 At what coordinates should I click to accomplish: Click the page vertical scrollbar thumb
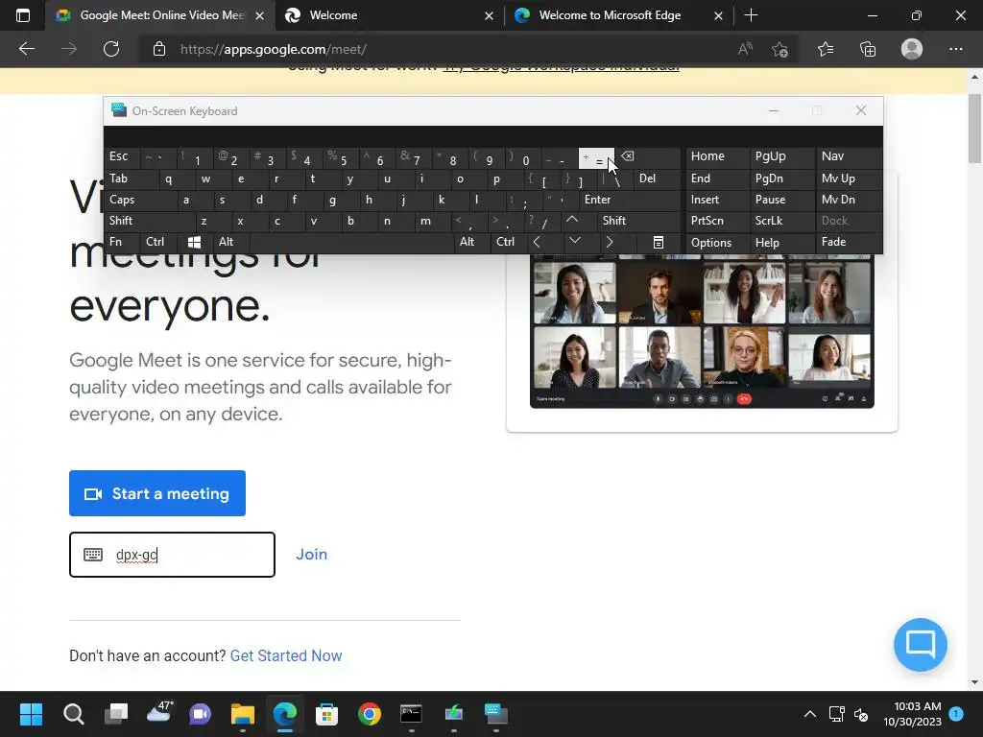tap(974, 129)
